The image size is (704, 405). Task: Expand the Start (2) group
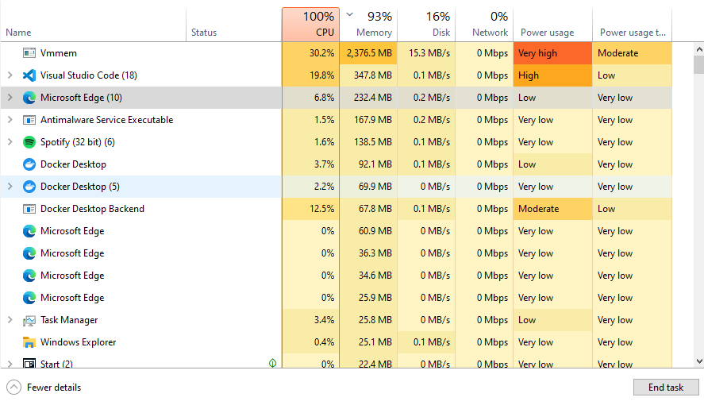pyautogui.click(x=10, y=364)
